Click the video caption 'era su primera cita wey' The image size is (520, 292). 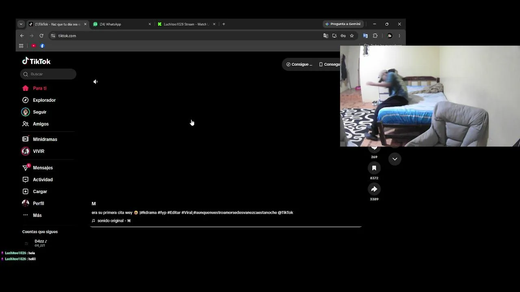click(x=112, y=213)
